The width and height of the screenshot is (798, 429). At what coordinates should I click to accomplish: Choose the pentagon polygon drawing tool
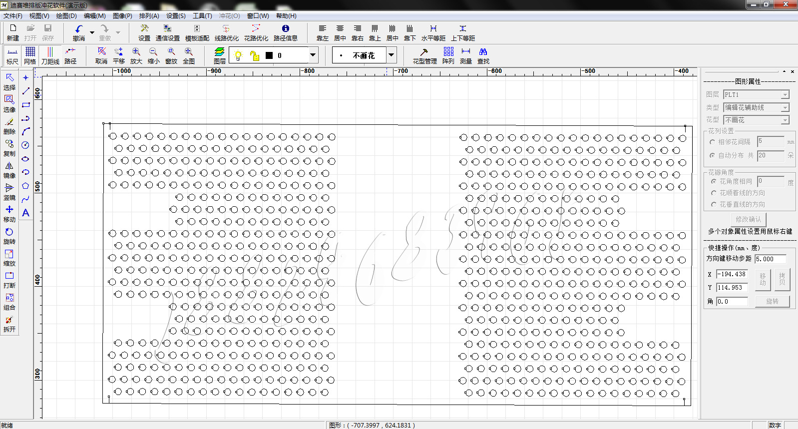click(x=25, y=186)
